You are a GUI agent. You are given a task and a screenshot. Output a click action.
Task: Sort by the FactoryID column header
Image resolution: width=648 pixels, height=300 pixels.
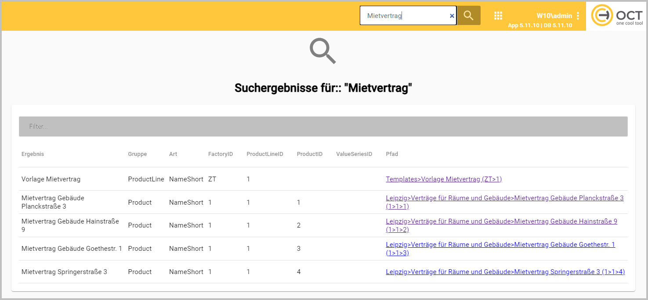click(220, 154)
